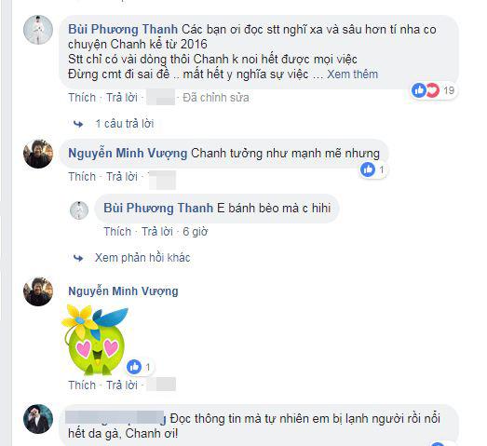
Task: Open the avatar beside 'Đọc thông tin' comment
Action: pyautogui.click(x=38, y=419)
